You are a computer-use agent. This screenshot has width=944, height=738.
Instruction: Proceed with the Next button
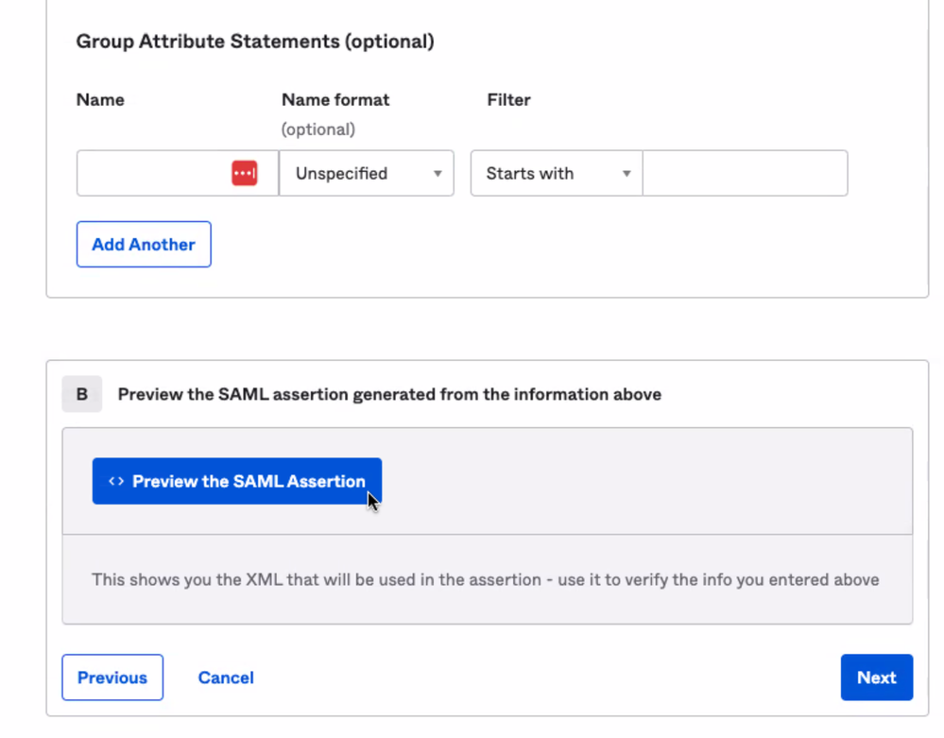point(876,678)
